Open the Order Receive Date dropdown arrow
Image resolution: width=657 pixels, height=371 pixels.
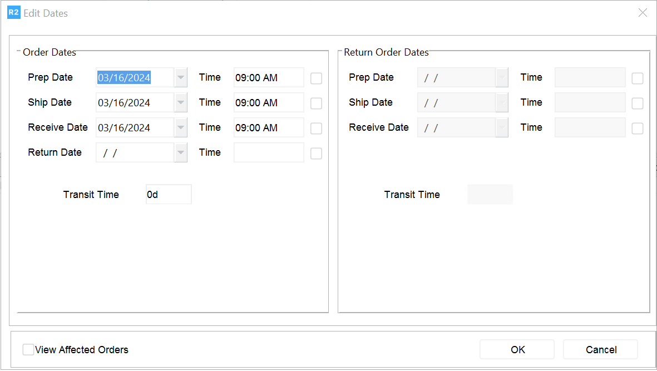(181, 128)
